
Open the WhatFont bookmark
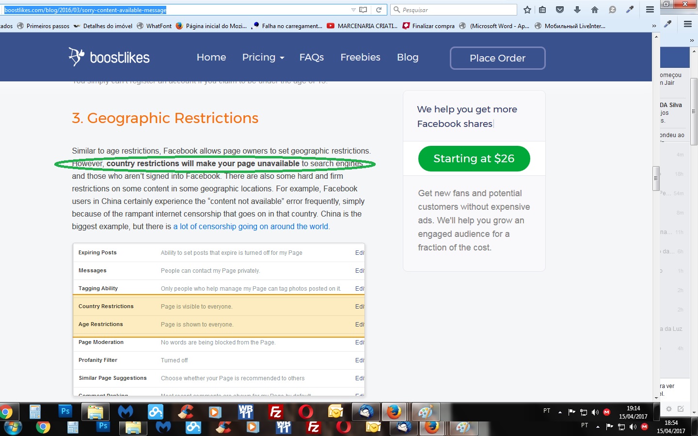click(x=154, y=26)
